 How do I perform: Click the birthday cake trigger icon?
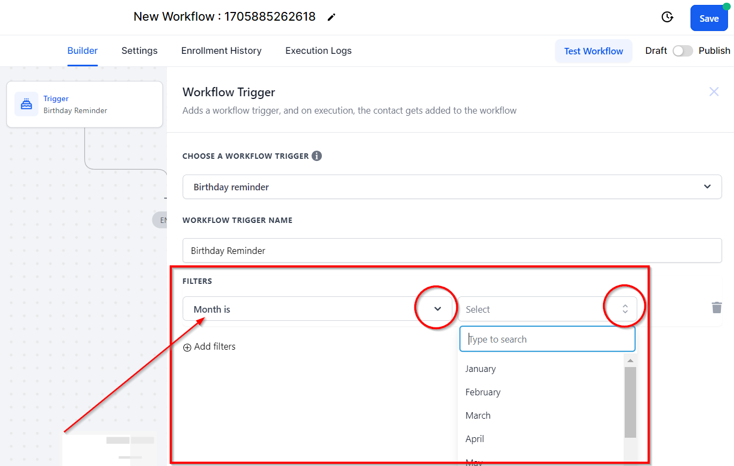tap(26, 104)
